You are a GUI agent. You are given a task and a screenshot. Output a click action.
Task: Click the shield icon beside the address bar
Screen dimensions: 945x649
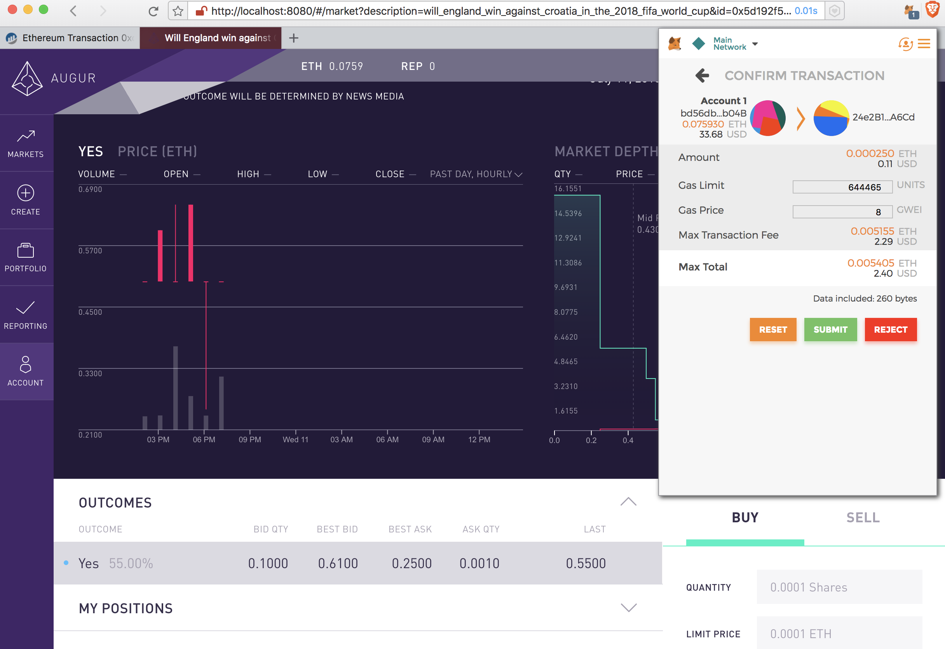coord(834,11)
